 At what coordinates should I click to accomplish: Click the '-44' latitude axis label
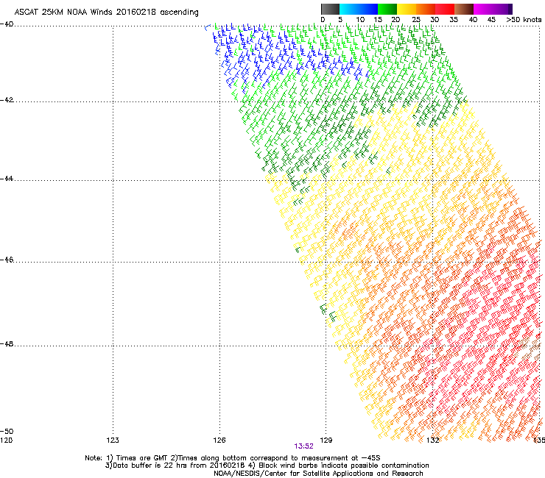coord(7,179)
